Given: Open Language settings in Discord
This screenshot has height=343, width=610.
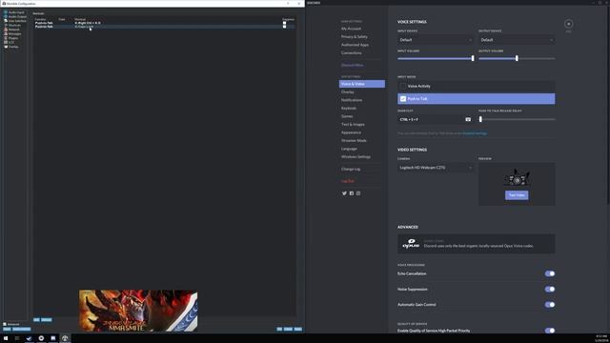Looking at the screenshot, I should point(349,149).
